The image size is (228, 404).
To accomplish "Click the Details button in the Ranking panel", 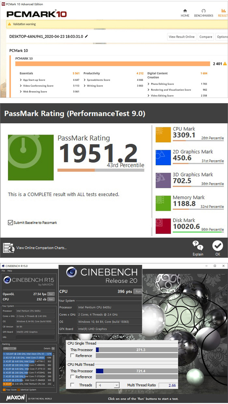I will pos(53,349).
